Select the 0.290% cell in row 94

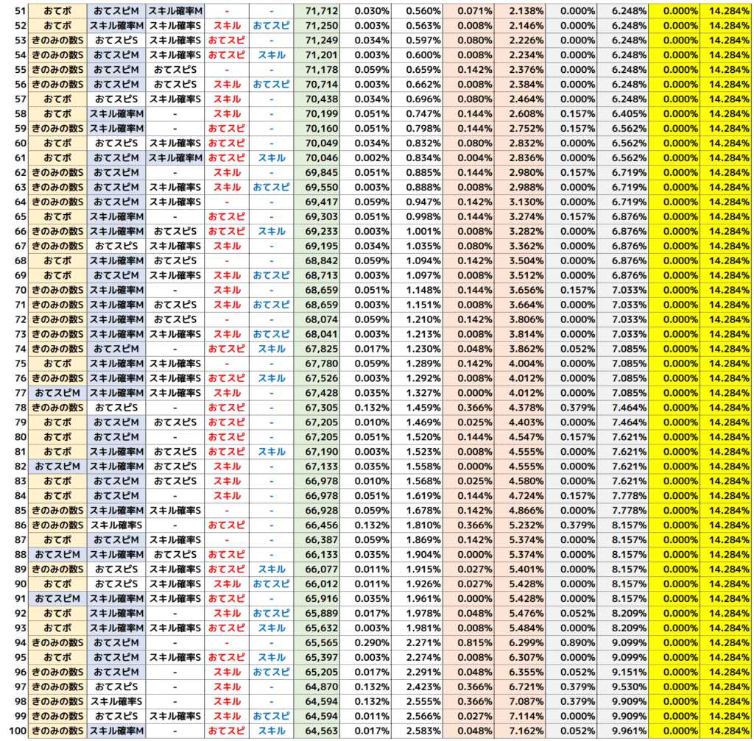point(366,643)
